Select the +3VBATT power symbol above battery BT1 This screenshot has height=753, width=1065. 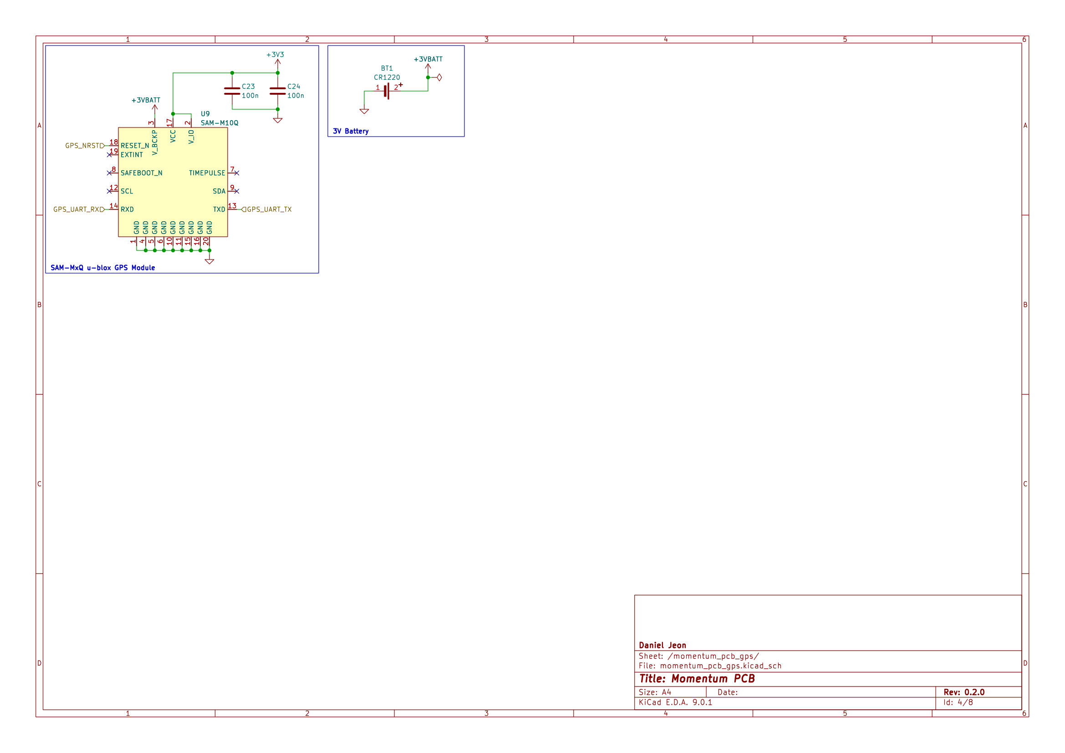427,61
